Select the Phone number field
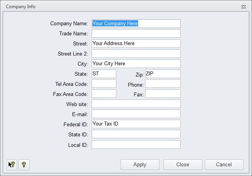 pyautogui.click(x=163, y=84)
